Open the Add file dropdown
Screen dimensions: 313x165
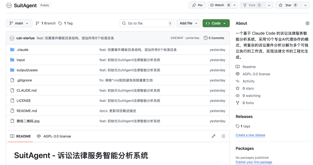[188, 23]
